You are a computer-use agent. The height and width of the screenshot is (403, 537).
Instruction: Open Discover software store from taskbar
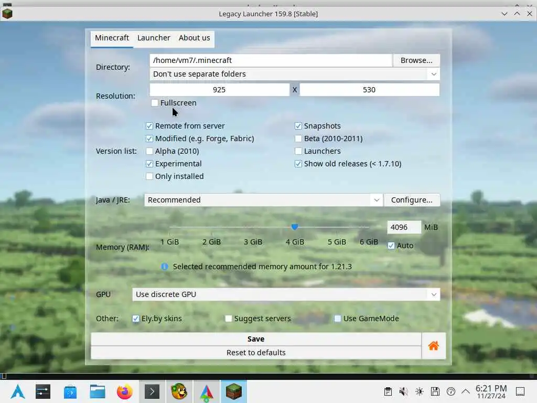tap(70, 391)
